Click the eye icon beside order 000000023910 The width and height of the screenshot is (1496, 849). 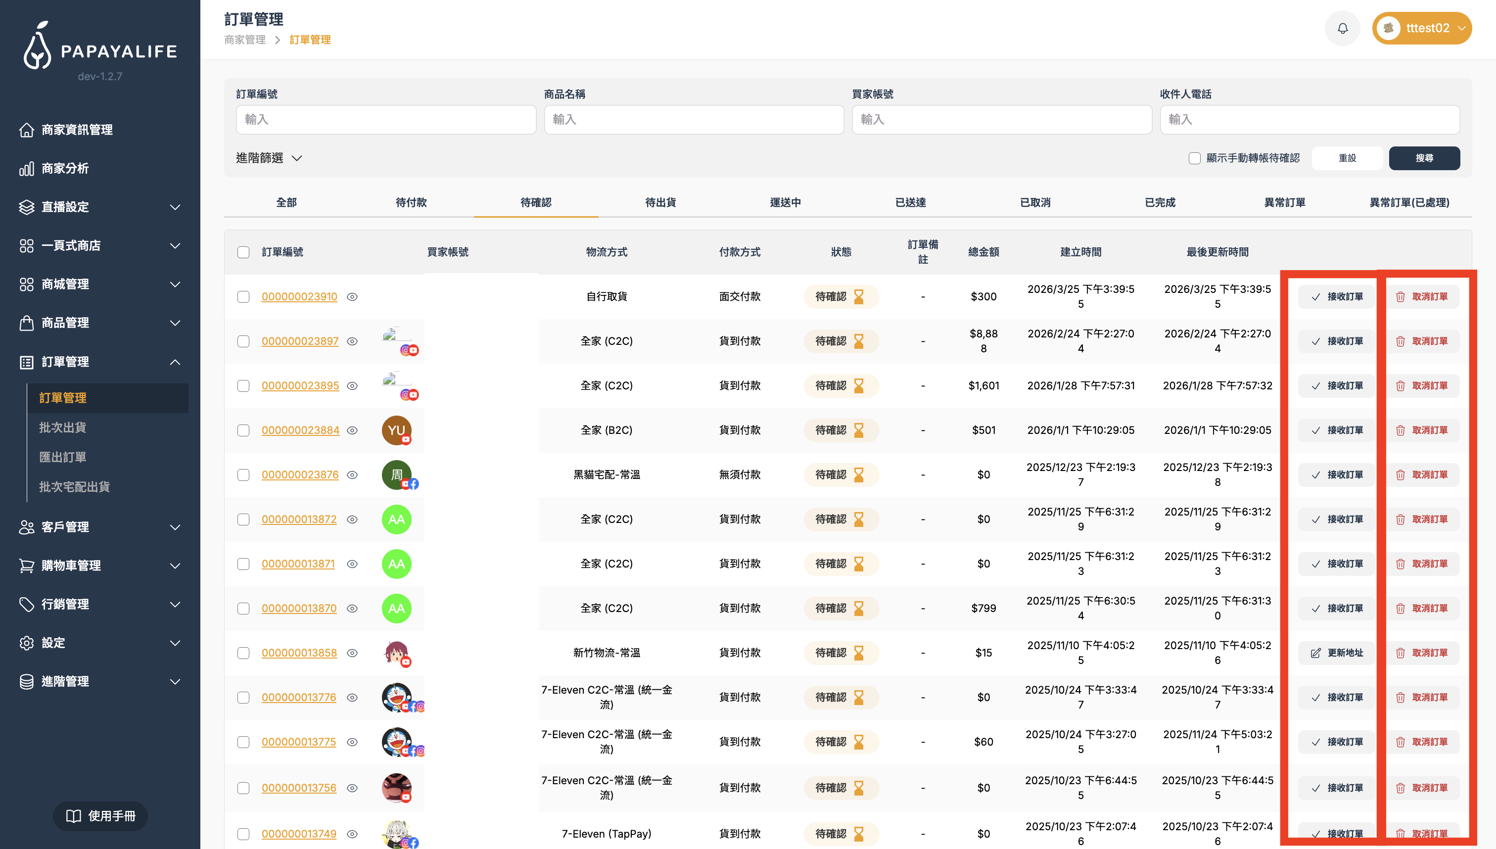point(352,297)
